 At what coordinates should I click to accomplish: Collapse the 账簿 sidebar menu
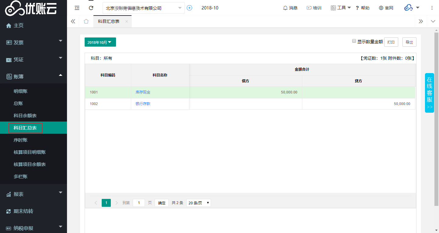tap(33, 77)
